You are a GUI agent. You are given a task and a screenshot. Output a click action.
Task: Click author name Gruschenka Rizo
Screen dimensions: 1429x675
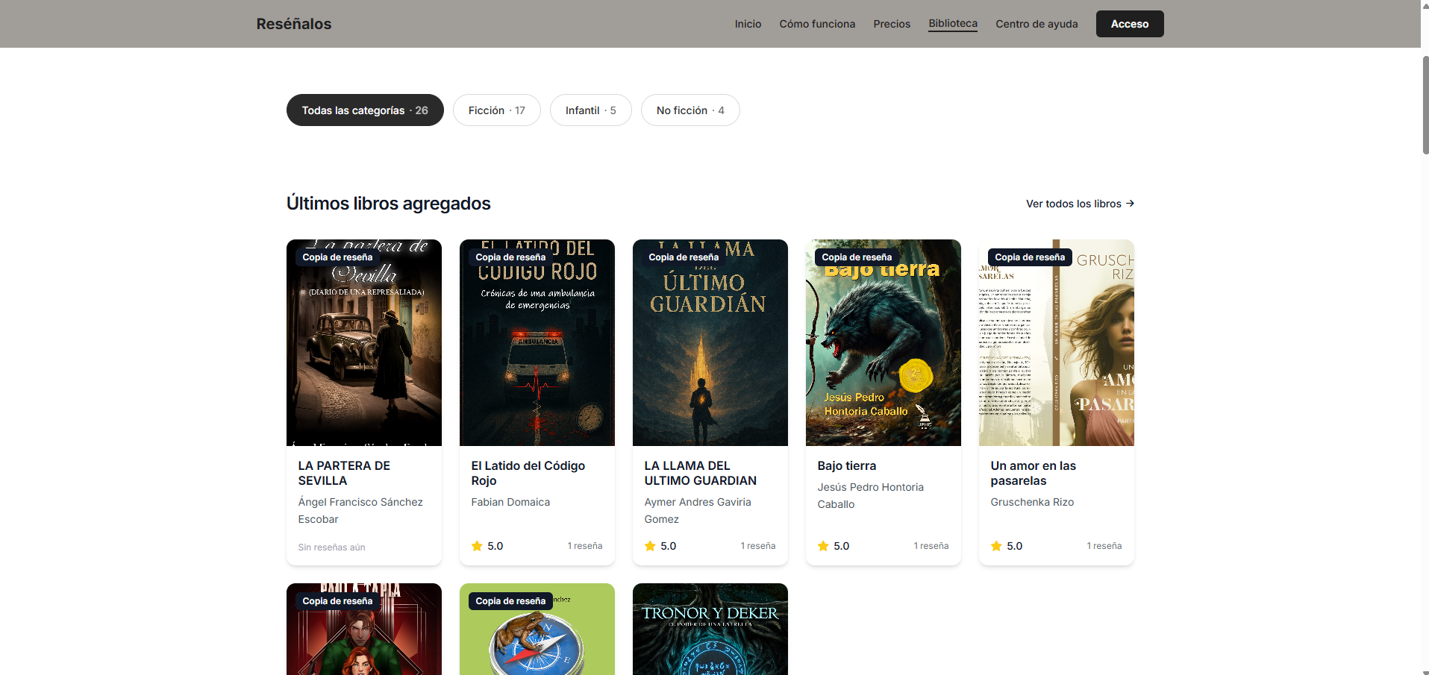point(1032,502)
